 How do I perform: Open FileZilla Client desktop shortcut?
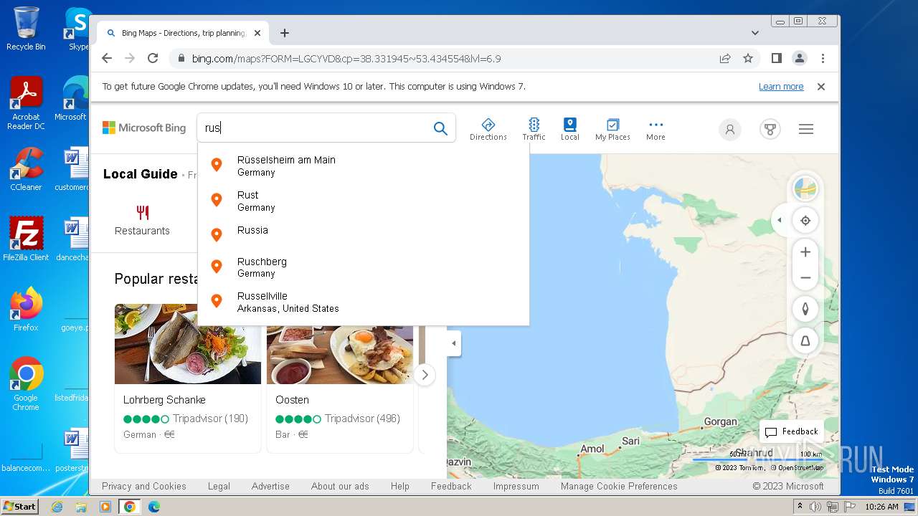26,239
